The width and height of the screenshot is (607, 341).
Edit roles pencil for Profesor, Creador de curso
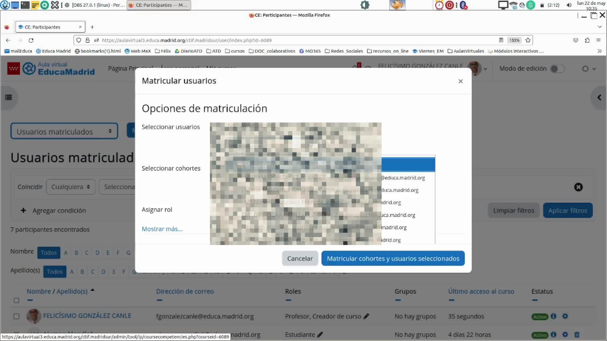pos(366,316)
